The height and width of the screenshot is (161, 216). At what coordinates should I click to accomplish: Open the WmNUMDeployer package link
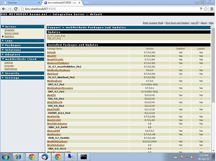pyautogui.click(x=57, y=141)
